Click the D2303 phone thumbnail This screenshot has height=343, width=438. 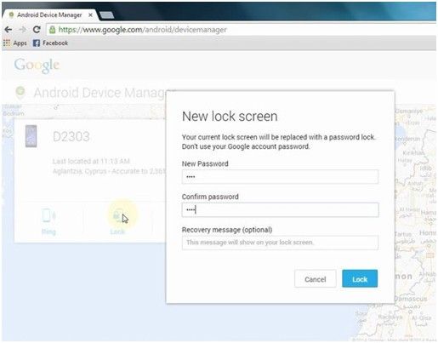(31, 136)
